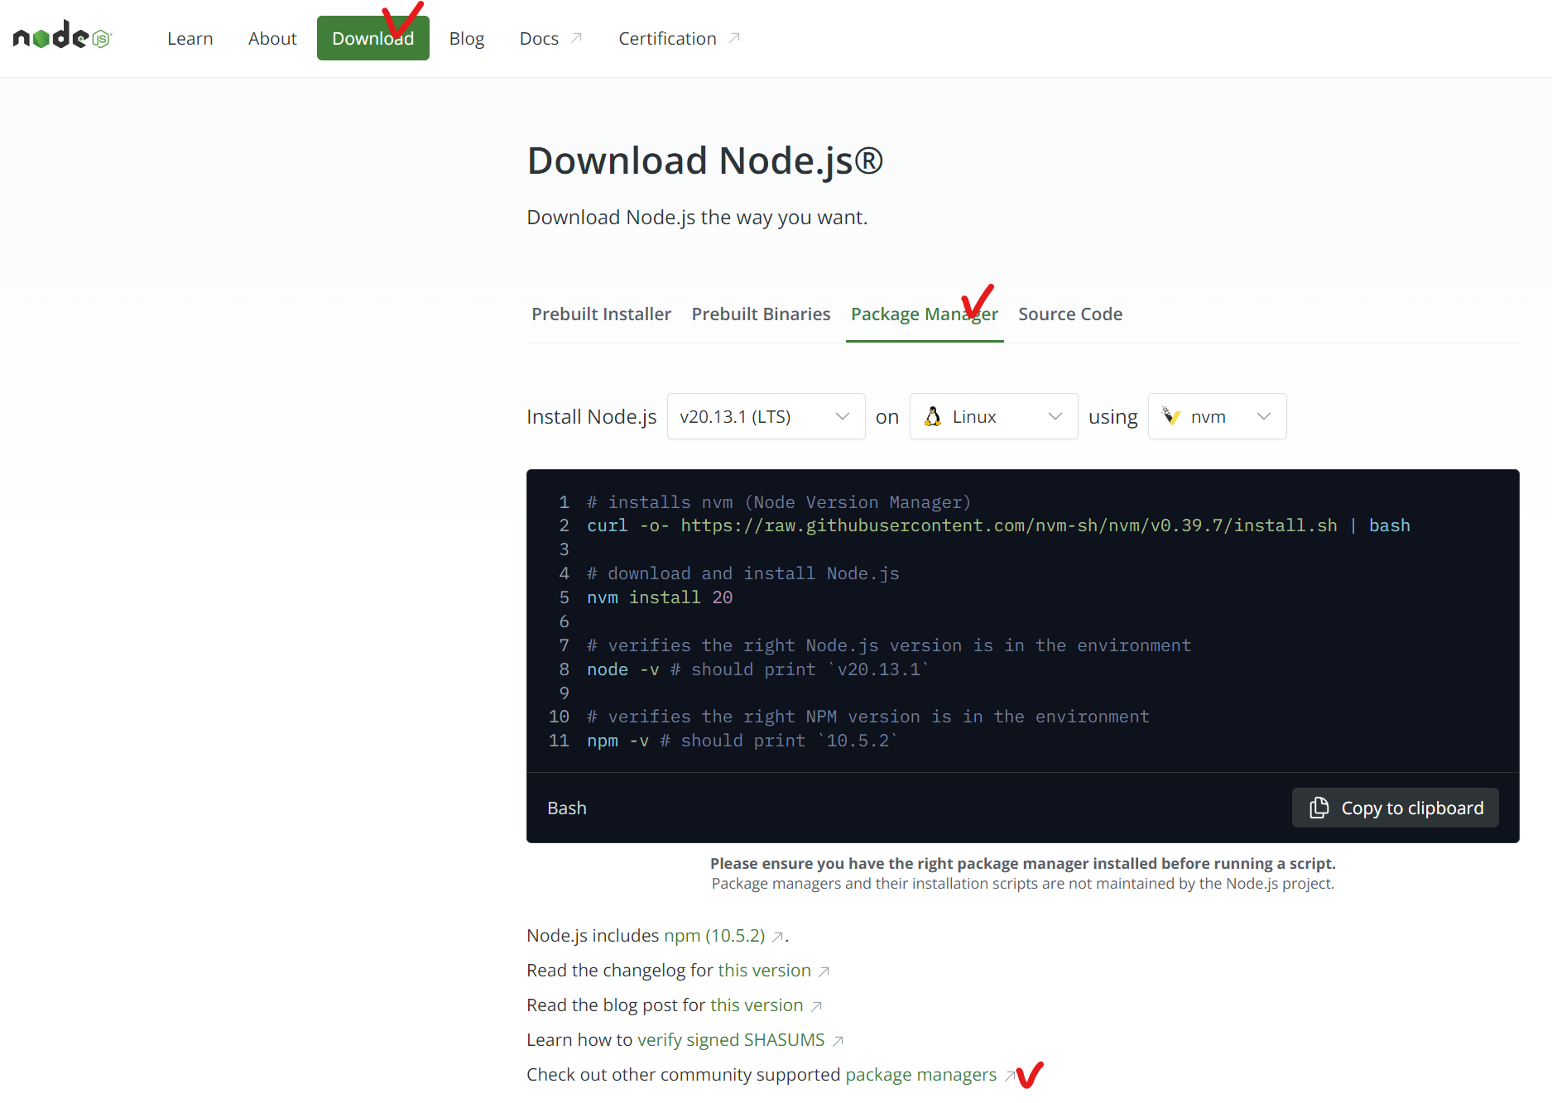Click the 'node -v' command line

coord(758,669)
